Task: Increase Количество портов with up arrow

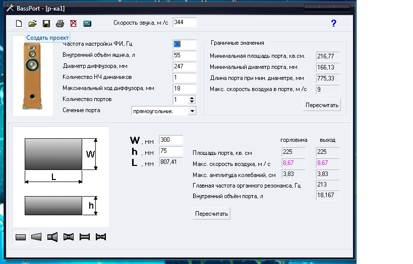Action: tap(192, 98)
